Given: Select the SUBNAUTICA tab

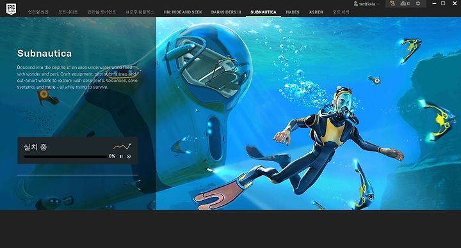Looking at the screenshot, I should click(263, 12).
